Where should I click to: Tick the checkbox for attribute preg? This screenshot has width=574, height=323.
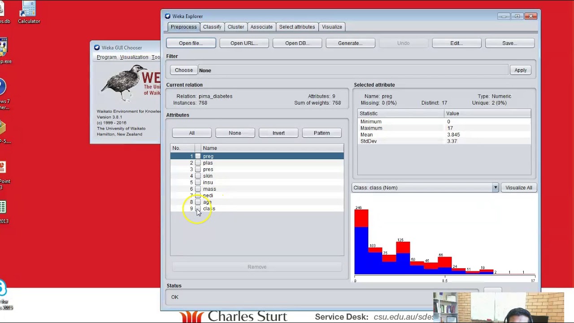[x=198, y=156]
